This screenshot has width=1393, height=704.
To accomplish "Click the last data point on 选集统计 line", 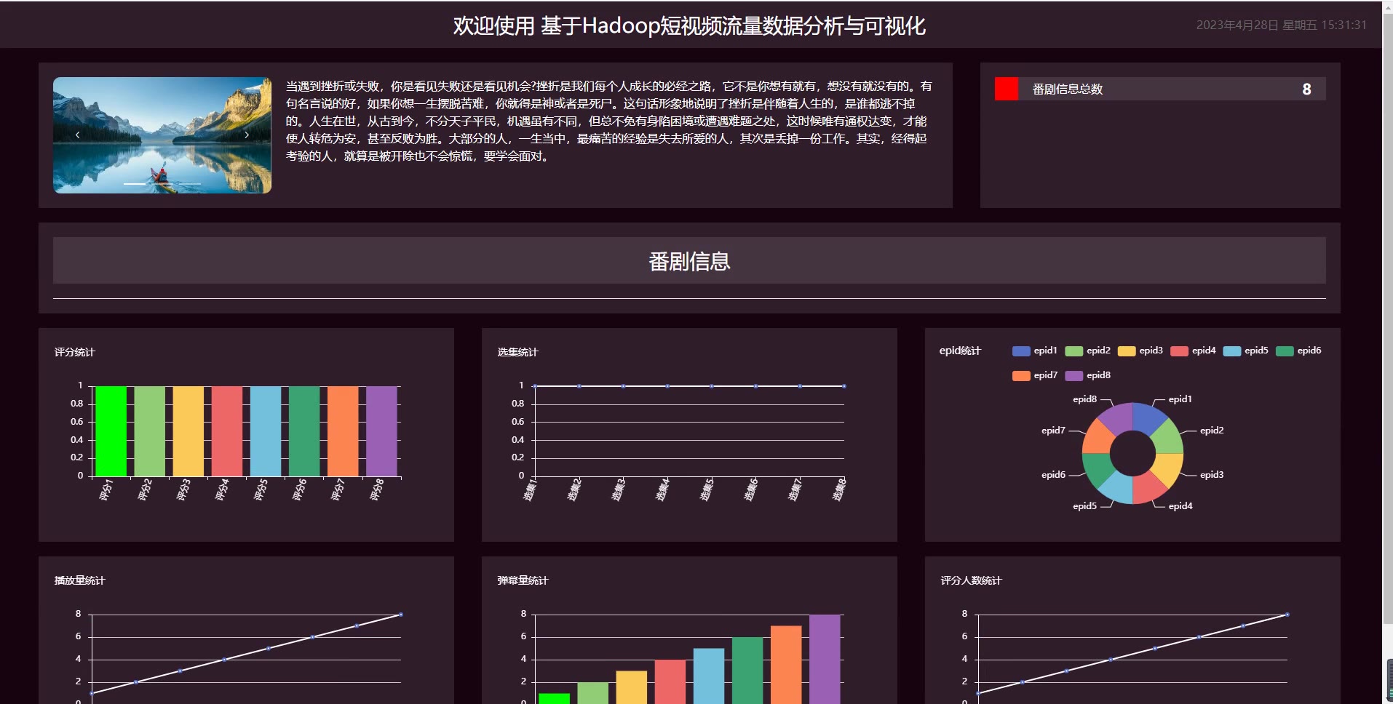I will click(x=844, y=386).
